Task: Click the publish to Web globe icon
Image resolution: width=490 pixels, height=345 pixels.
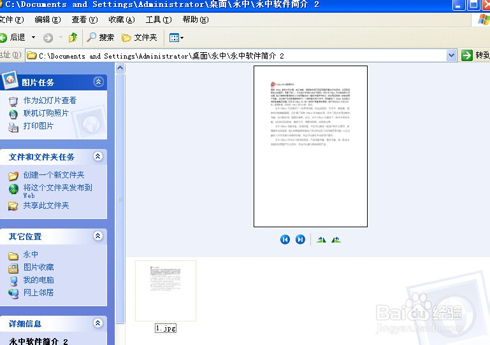Action: click(x=13, y=189)
